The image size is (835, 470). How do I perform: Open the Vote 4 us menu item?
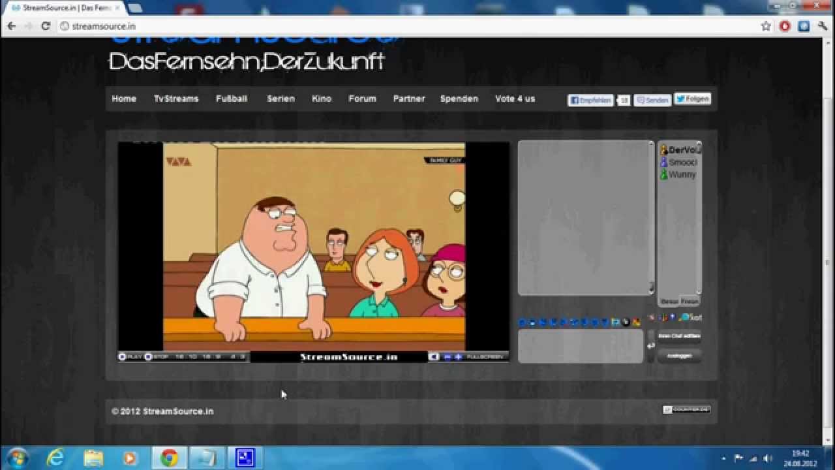[515, 99]
